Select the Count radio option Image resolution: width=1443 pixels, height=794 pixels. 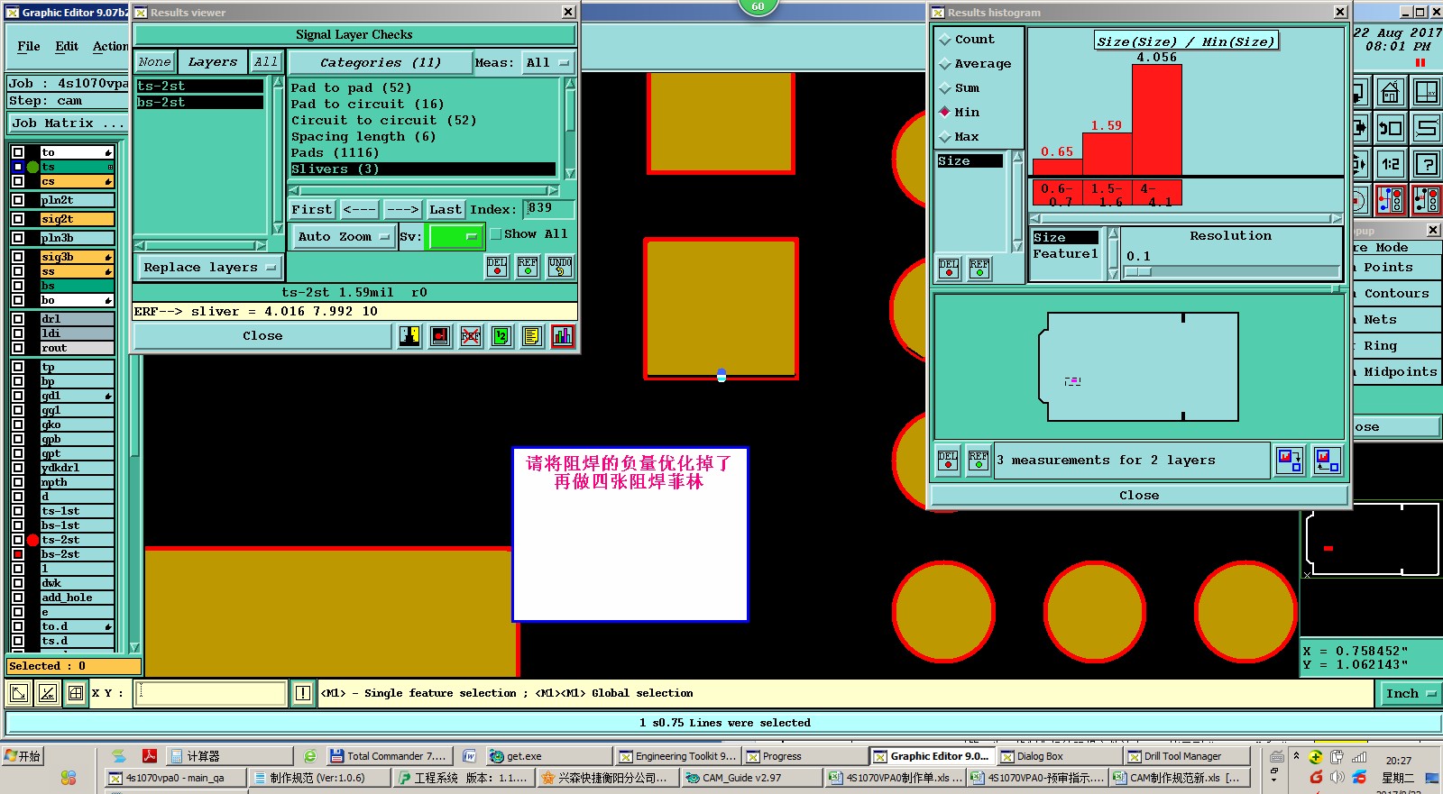(945, 40)
